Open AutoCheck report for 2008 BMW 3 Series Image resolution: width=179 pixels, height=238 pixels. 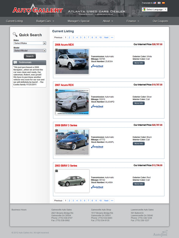click(97, 147)
